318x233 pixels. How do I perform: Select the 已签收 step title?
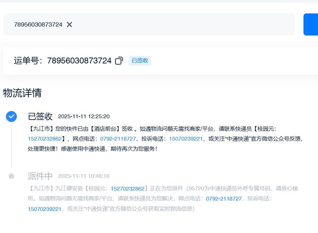40,116
